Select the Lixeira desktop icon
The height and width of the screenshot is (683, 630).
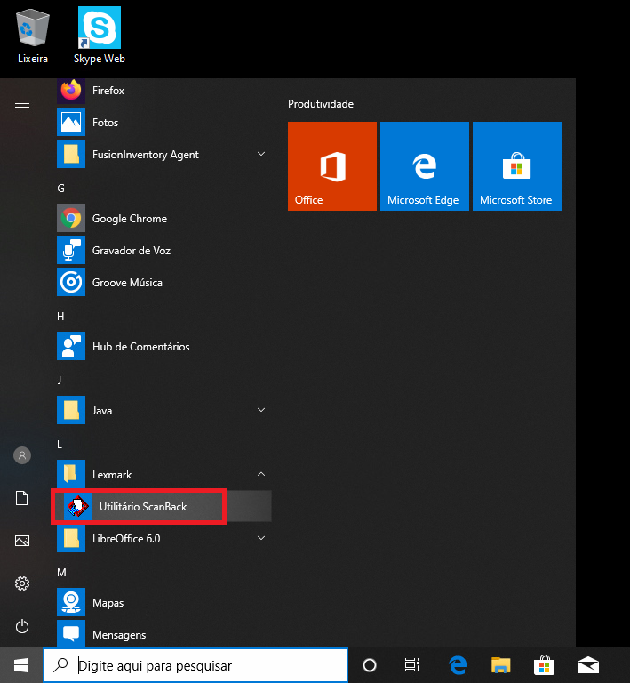(33, 36)
